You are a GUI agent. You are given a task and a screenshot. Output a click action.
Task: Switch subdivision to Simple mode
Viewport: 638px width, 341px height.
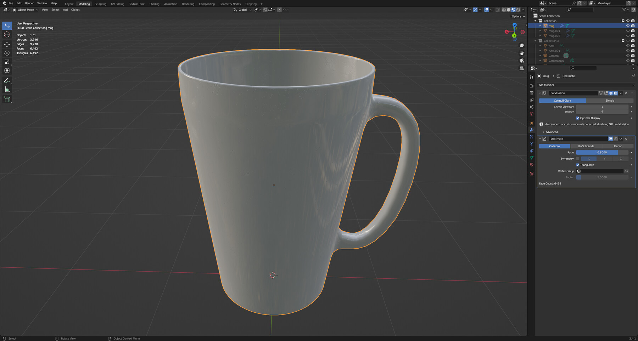(610, 101)
